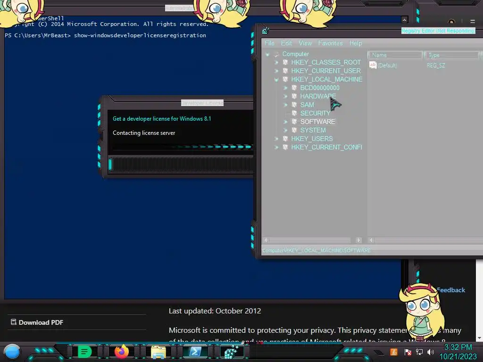This screenshot has width=483, height=362.
Task: Click the tree pane right scroll arrow
Action: point(358,240)
